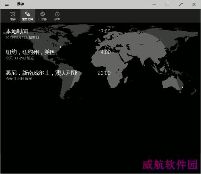This screenshot has width=201, height=174.
Task: Maximize the 闹钟 app window
Action: pos(167,4)
